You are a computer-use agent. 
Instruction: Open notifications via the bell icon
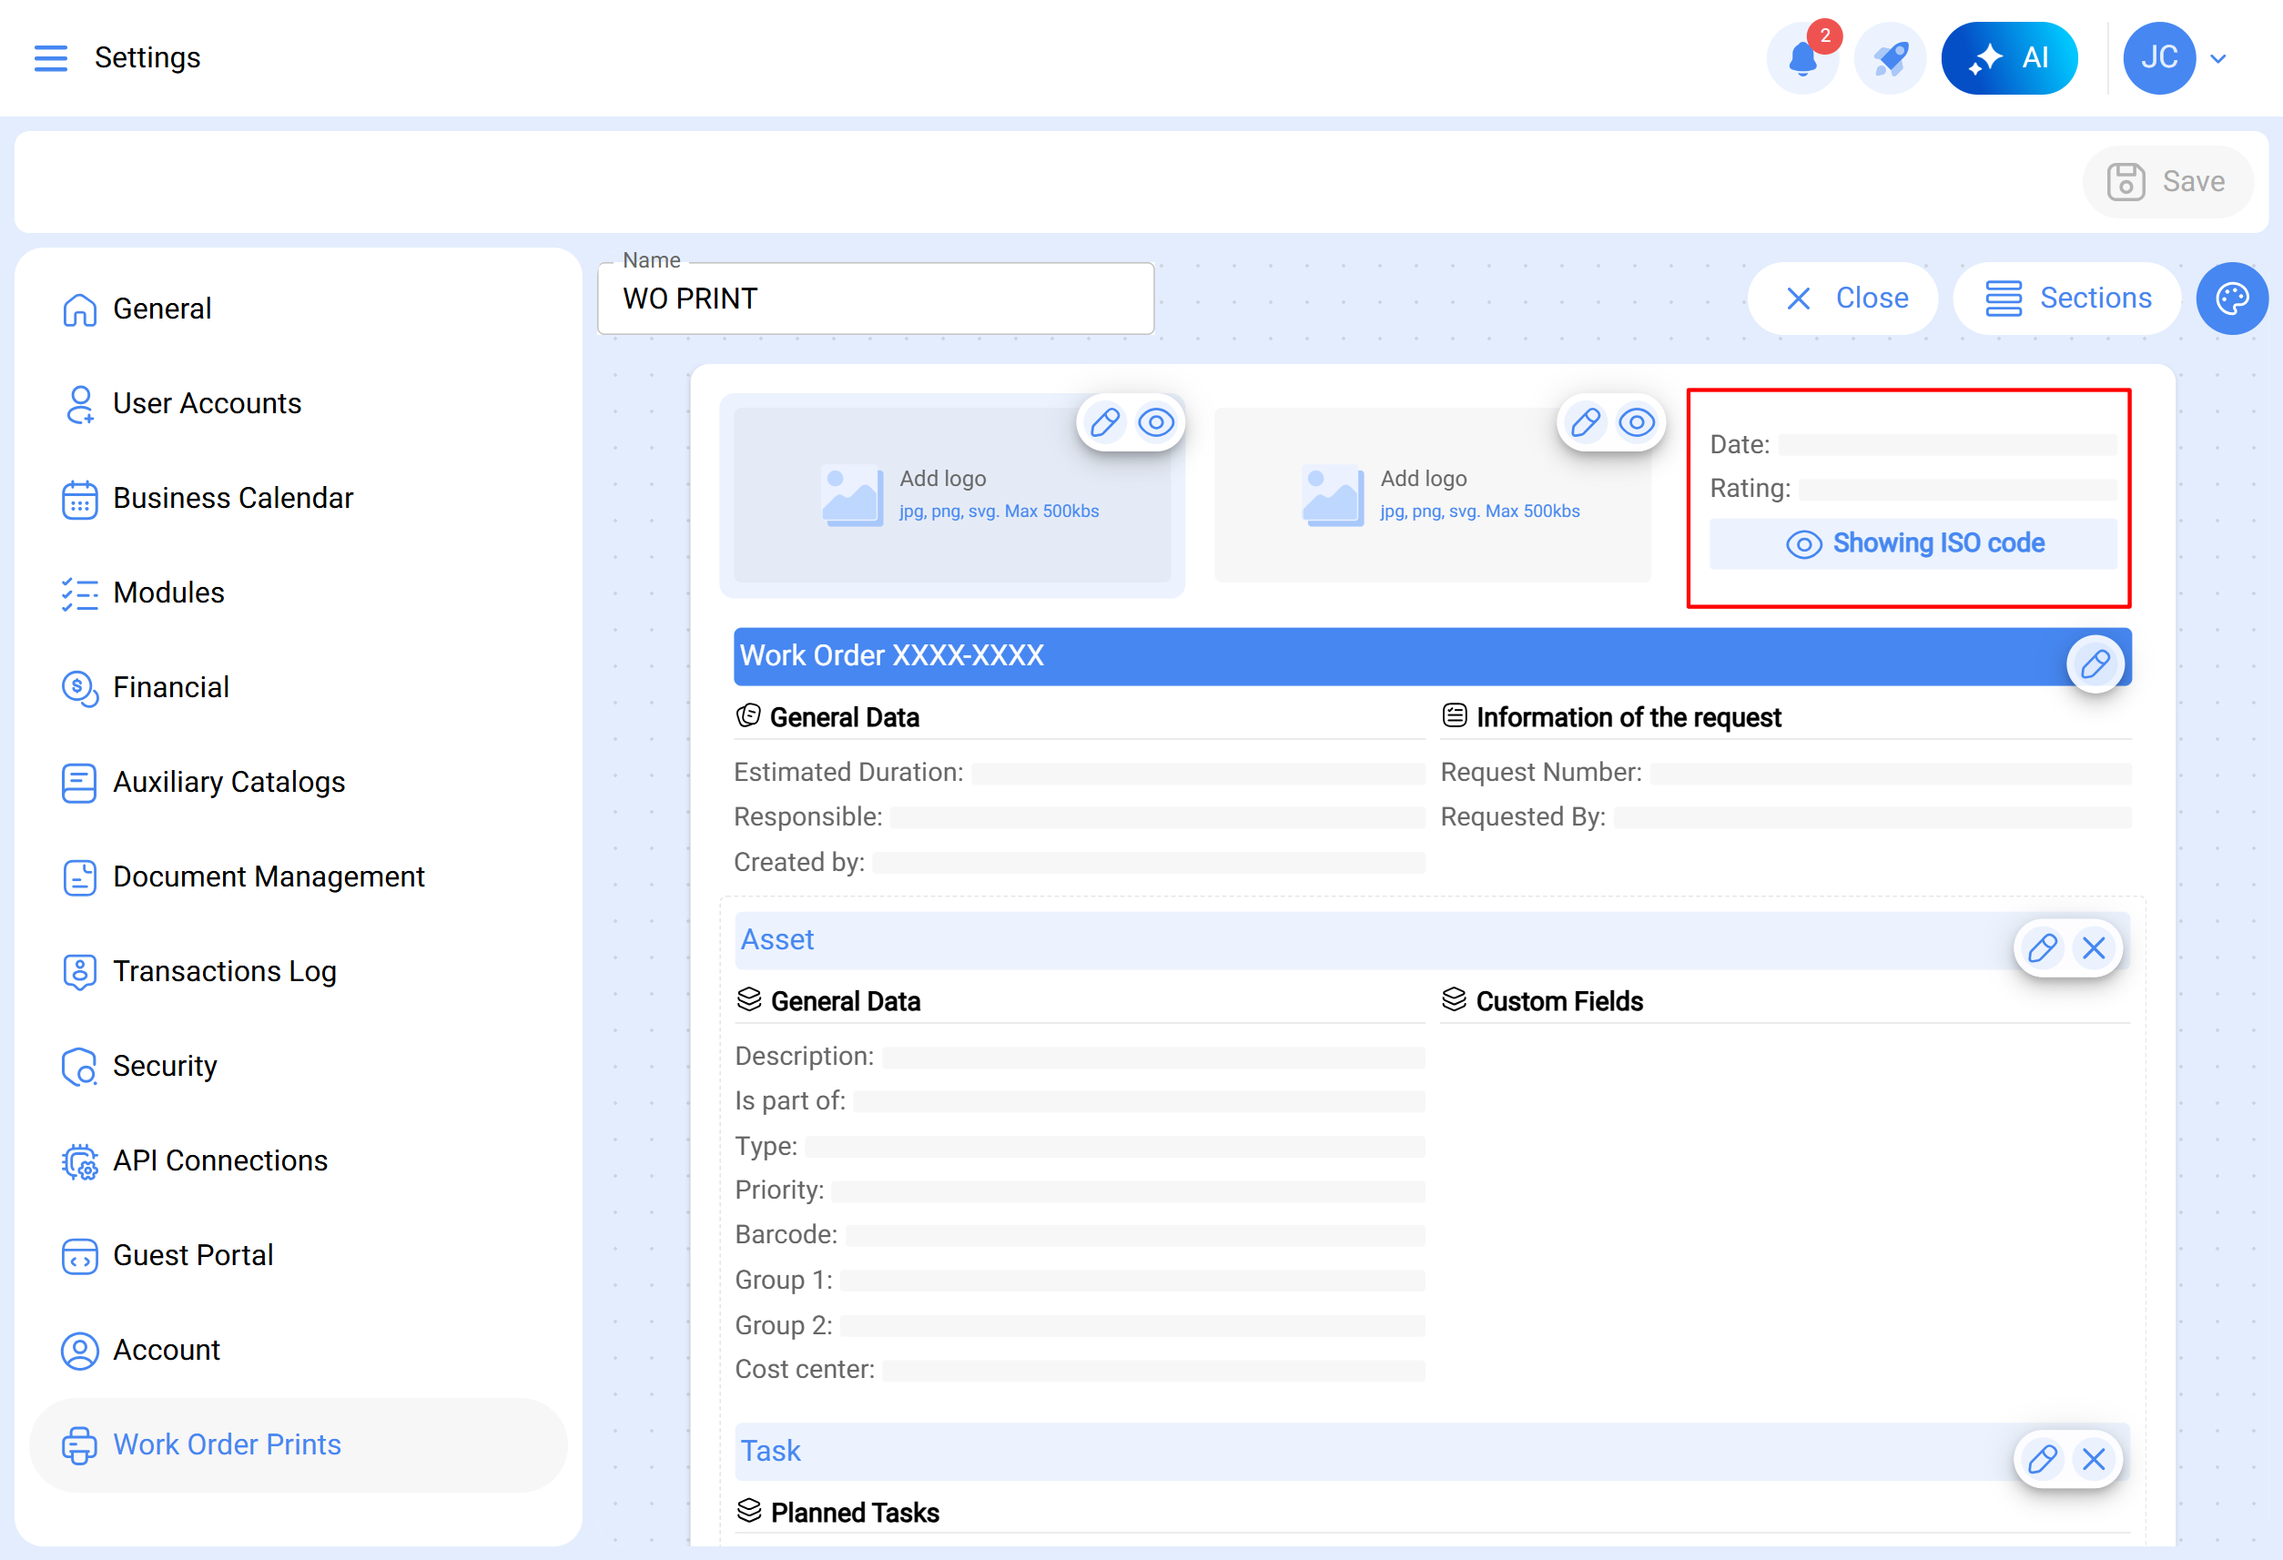coord(1802,58)
